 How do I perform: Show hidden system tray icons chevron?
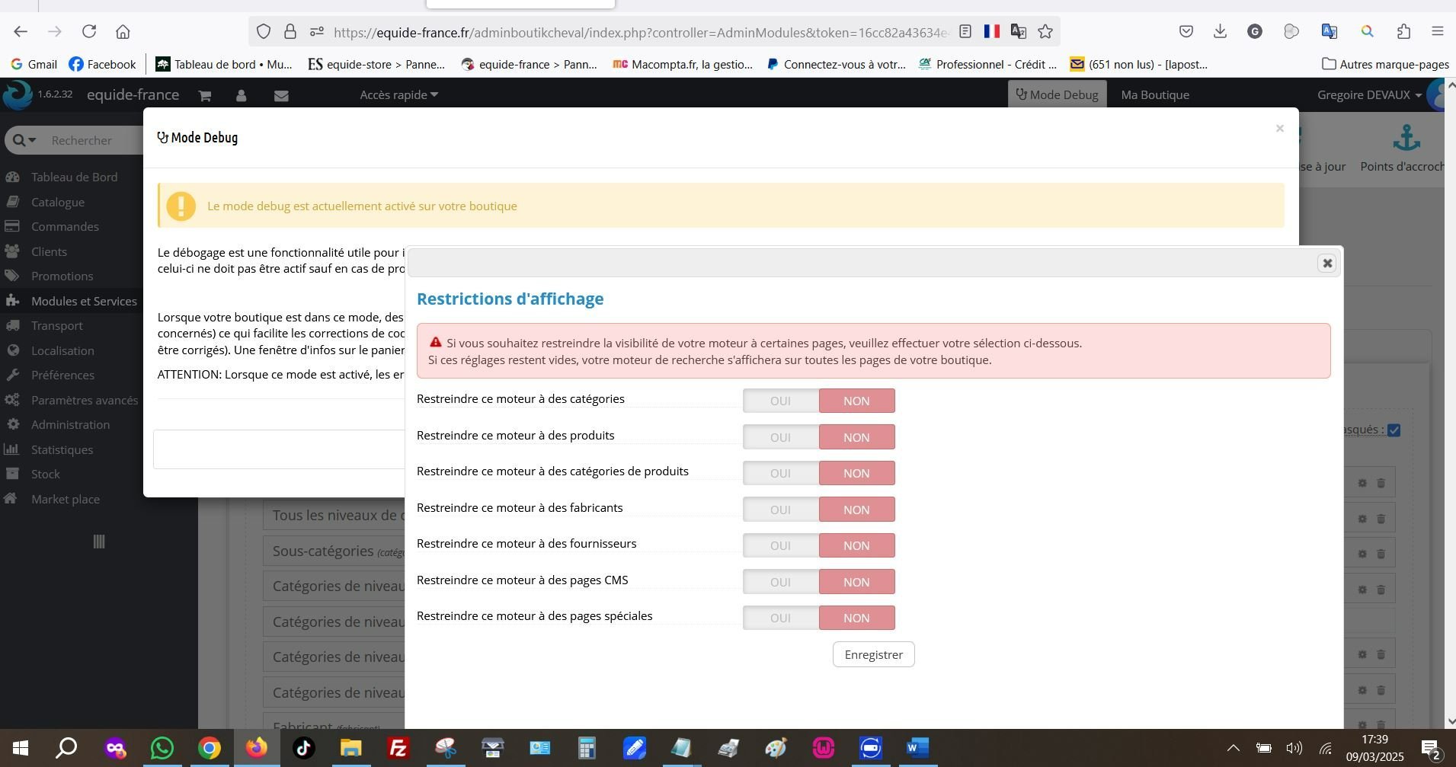(1233, 748)
